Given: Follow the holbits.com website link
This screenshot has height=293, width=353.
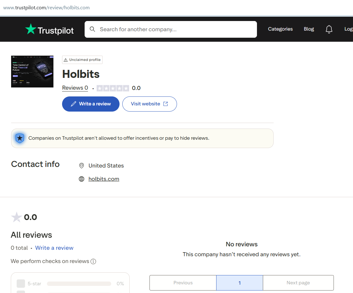Looking at the screenshot, I should point(103,179).
